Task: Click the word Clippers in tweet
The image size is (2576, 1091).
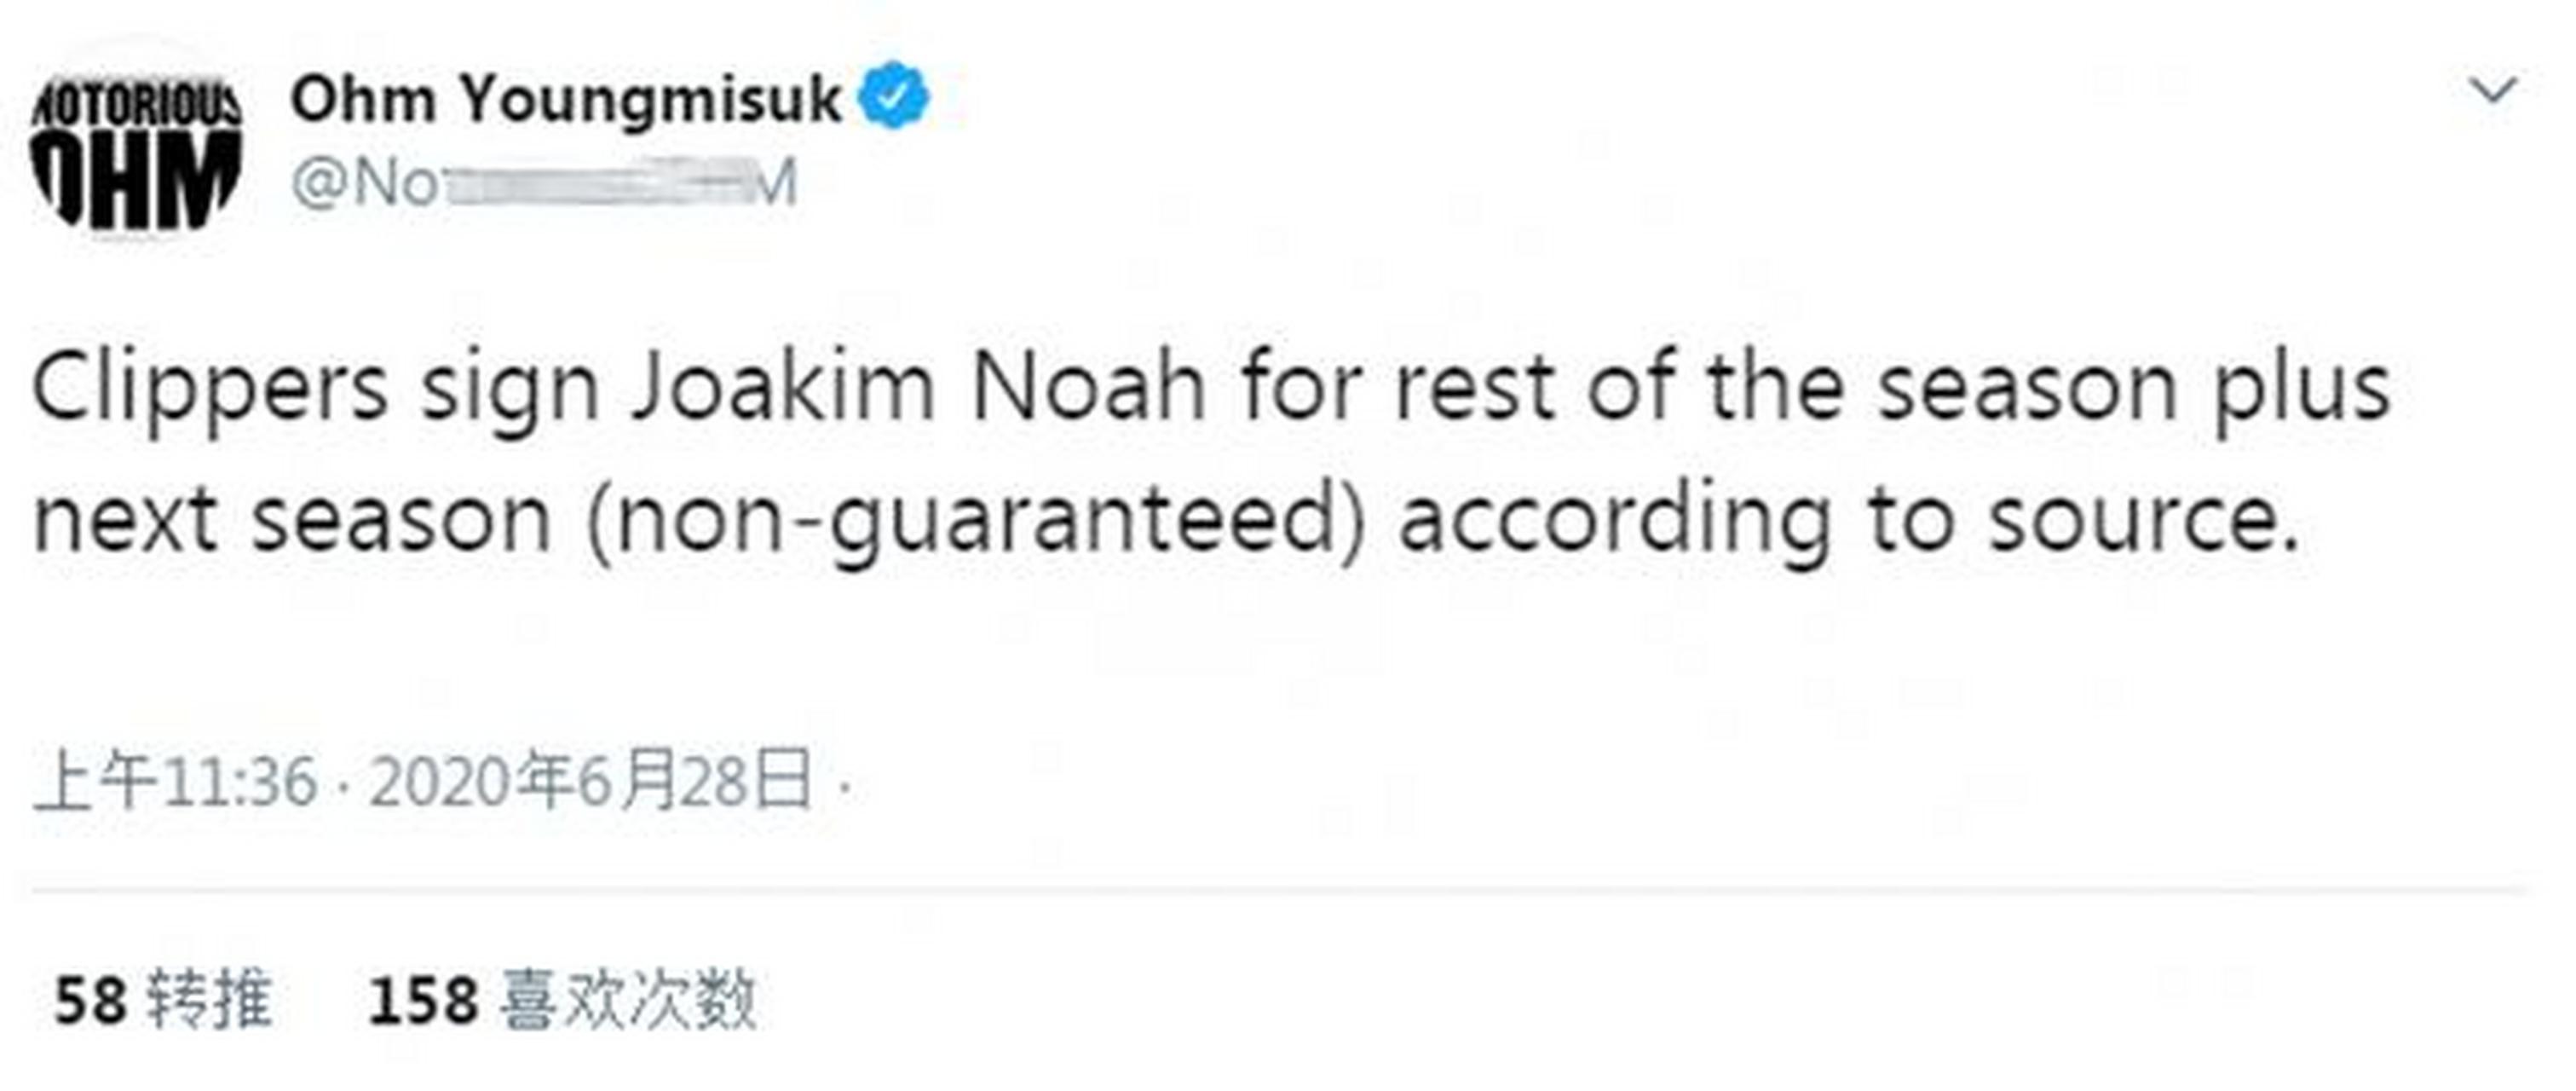Action: [209, 389]
